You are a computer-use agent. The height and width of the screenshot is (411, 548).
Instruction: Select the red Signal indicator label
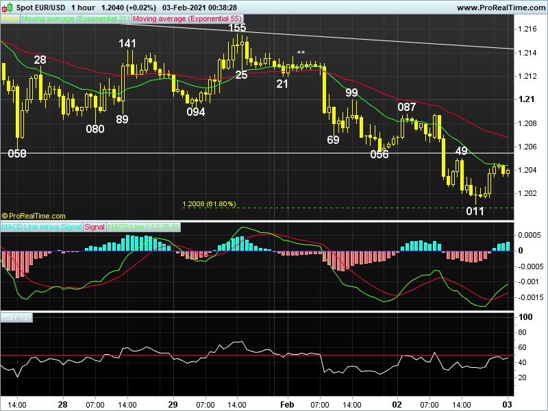pos(95,226)
